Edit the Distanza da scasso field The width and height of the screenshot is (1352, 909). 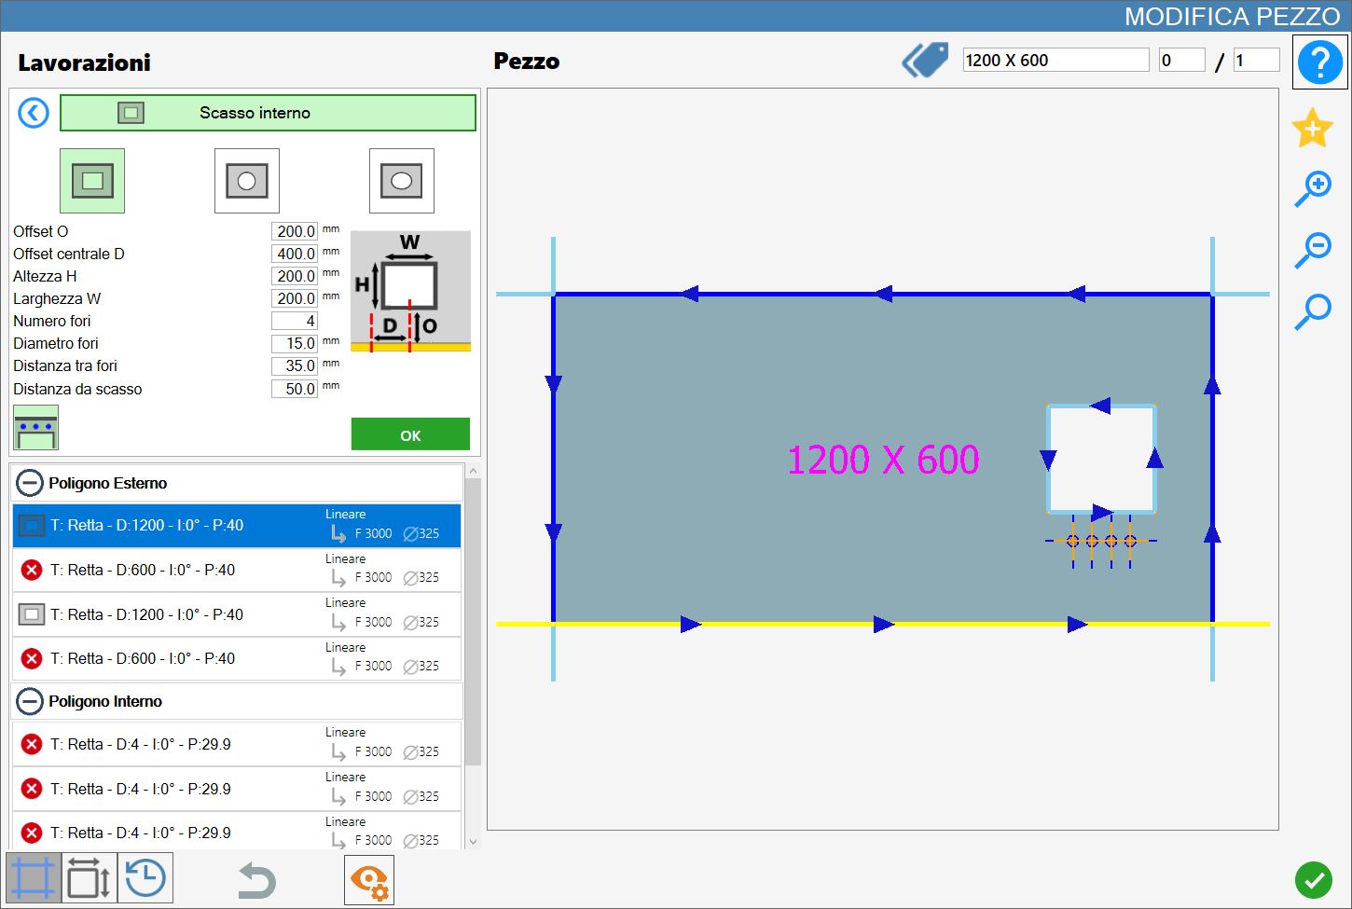[295, 389]
